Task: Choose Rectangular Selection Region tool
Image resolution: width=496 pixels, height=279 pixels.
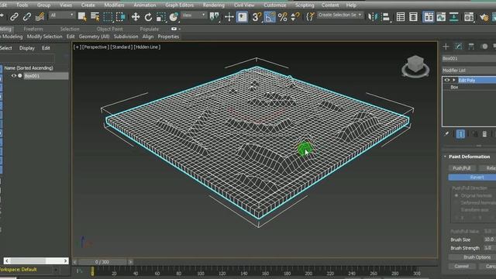Action: 108,17
